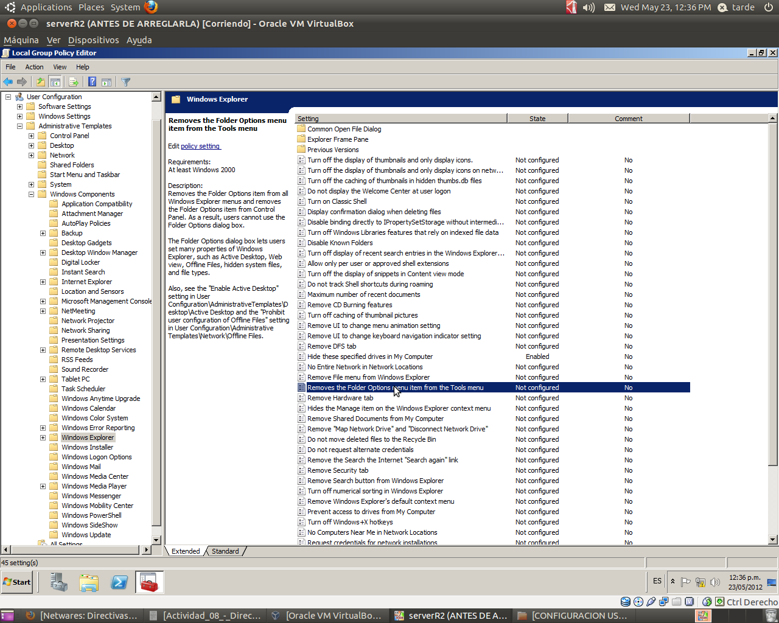
Task: Click the Export List toolbar icon
Action: [74, 82]
